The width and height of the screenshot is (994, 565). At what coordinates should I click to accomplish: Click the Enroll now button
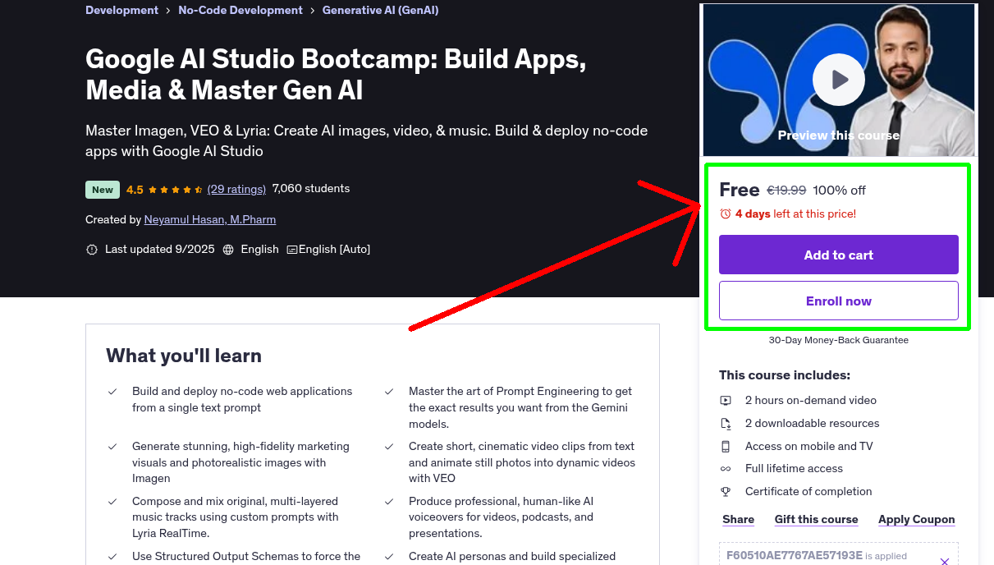pyautogui.click(x=838, y=301)
